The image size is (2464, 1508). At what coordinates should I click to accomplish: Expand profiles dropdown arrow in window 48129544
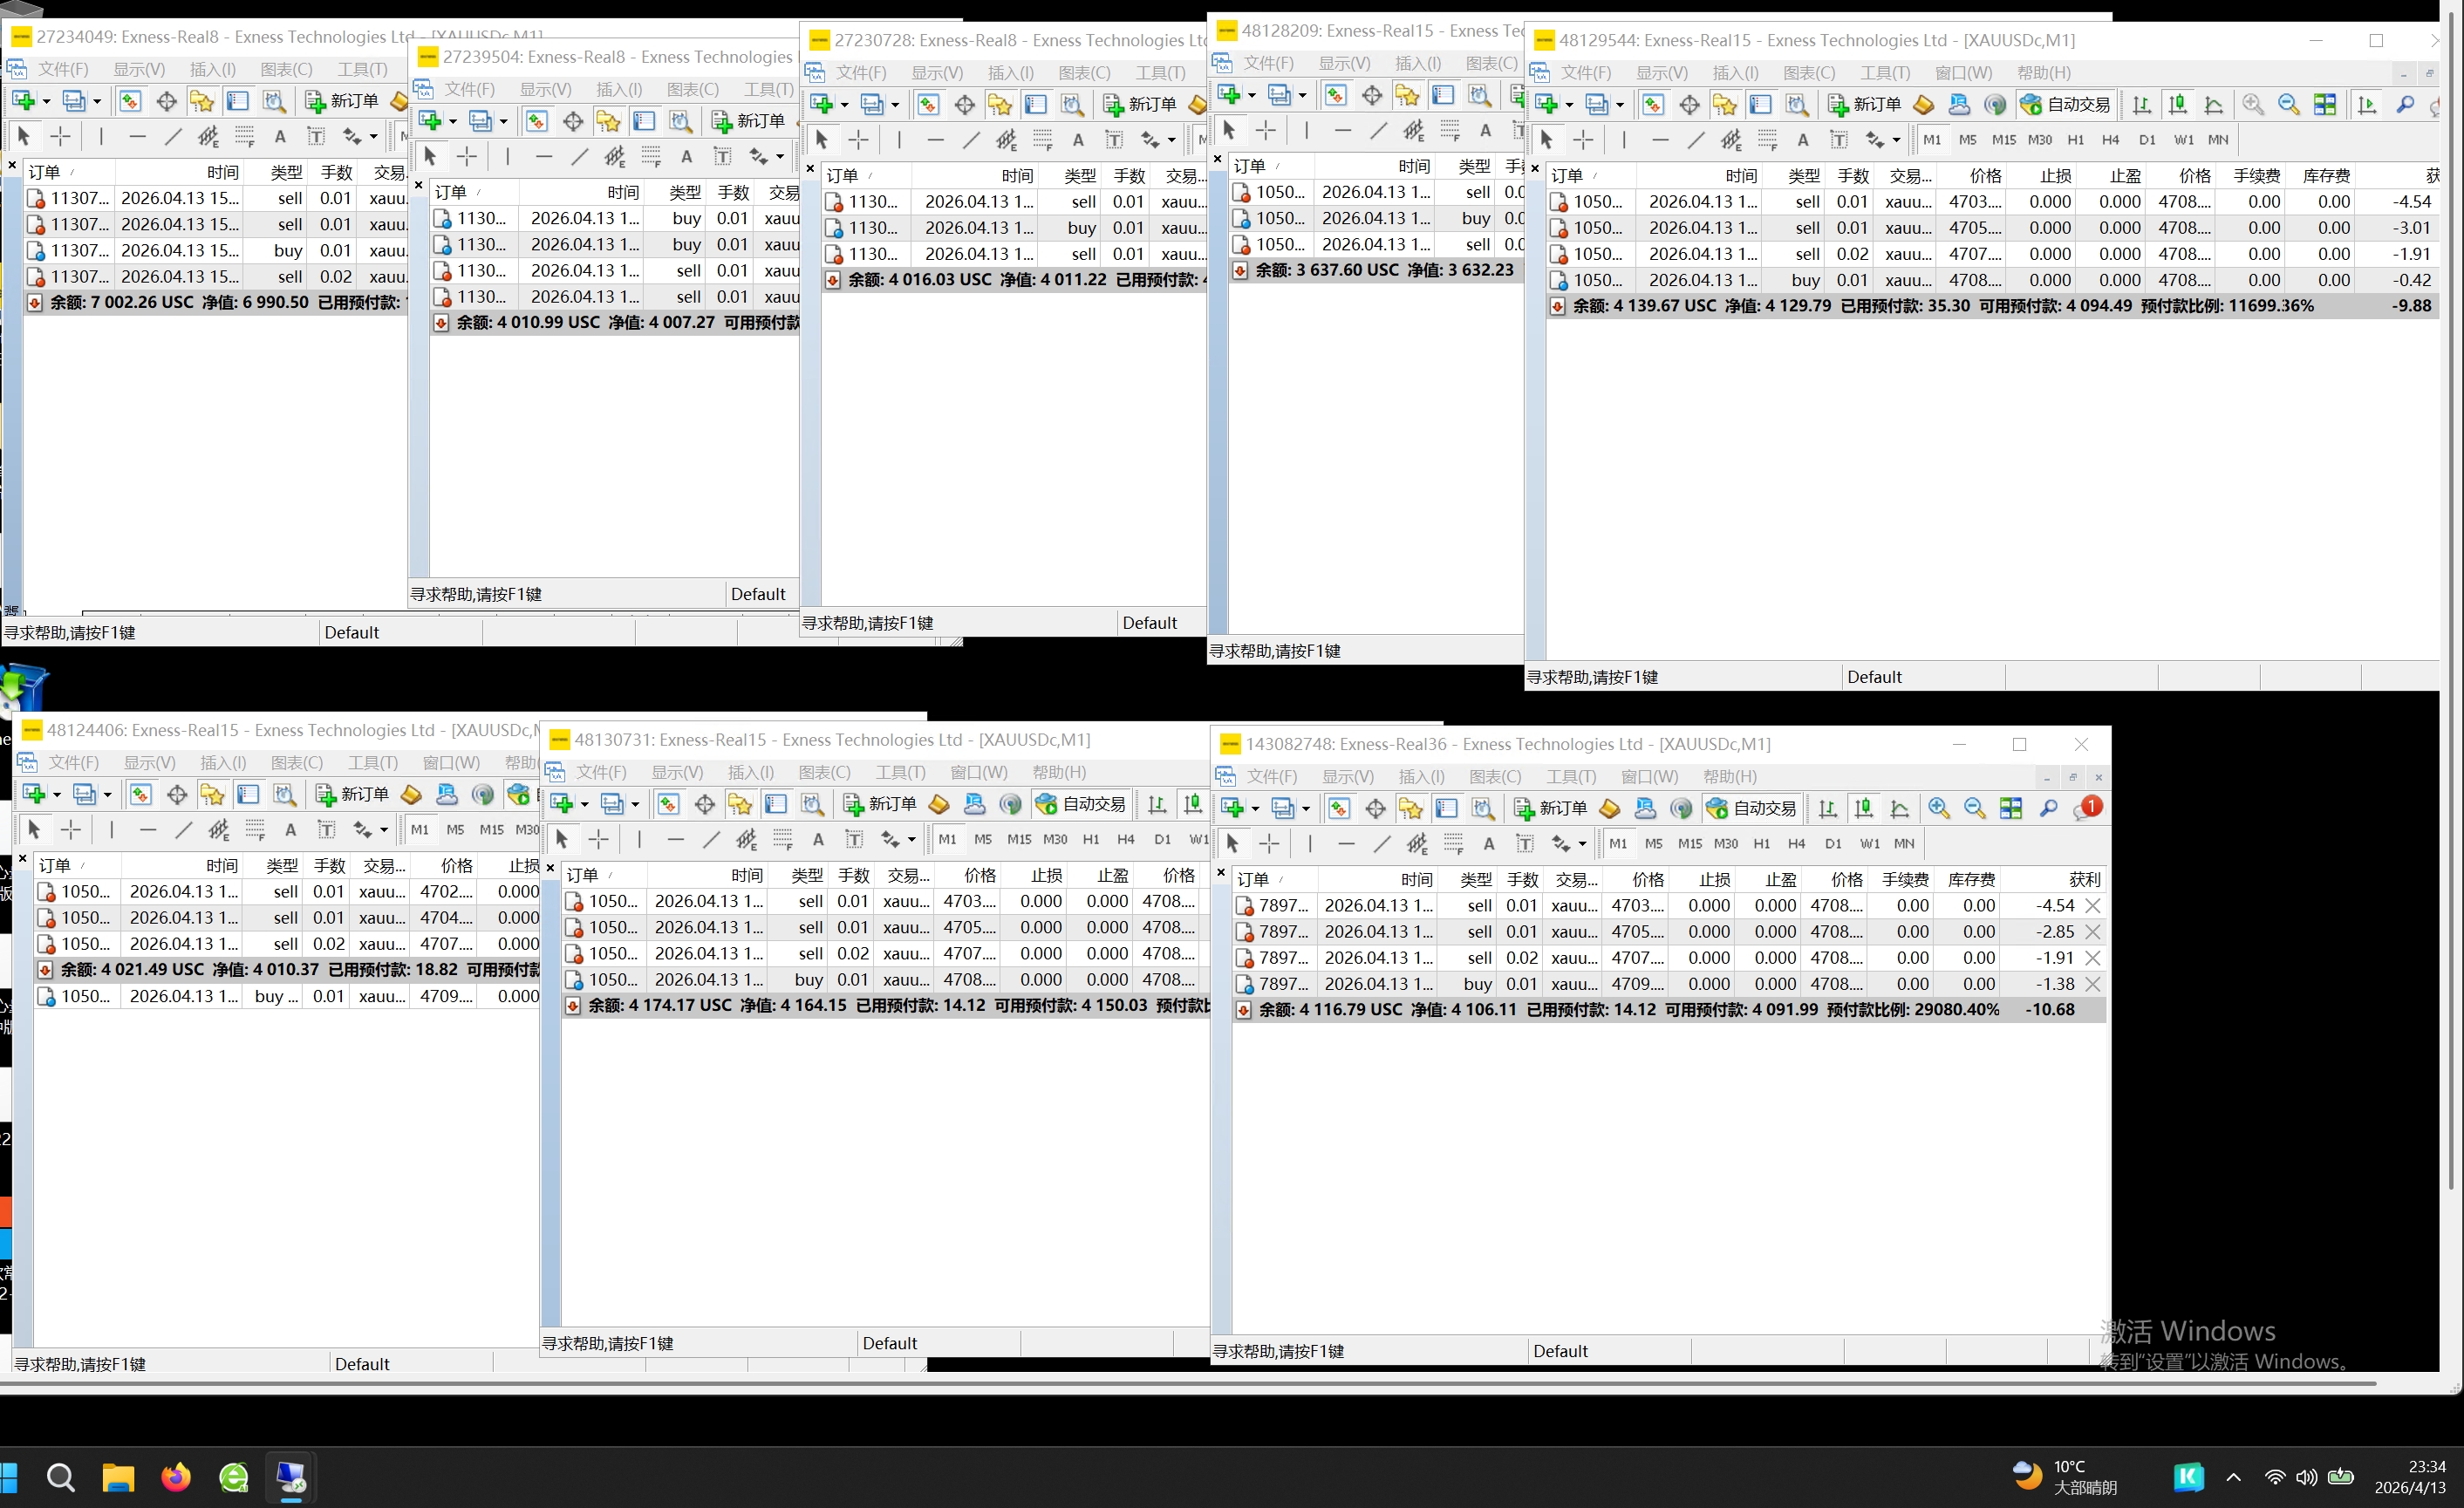[1619, 104]
